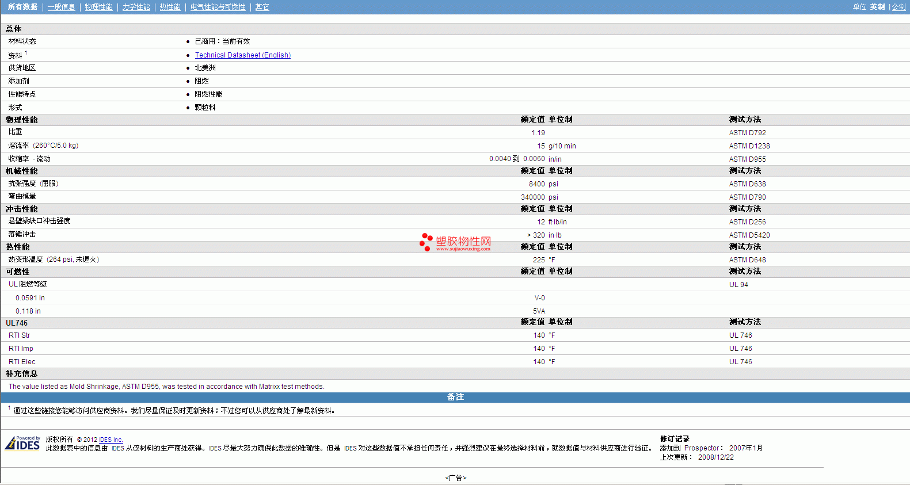910x485 pixels.
Task: Select the 1.19 specific gravity value
Action: (x=538, y=133)
